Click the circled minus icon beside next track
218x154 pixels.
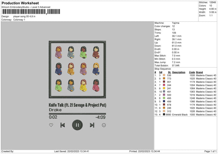tap(104, 125)
